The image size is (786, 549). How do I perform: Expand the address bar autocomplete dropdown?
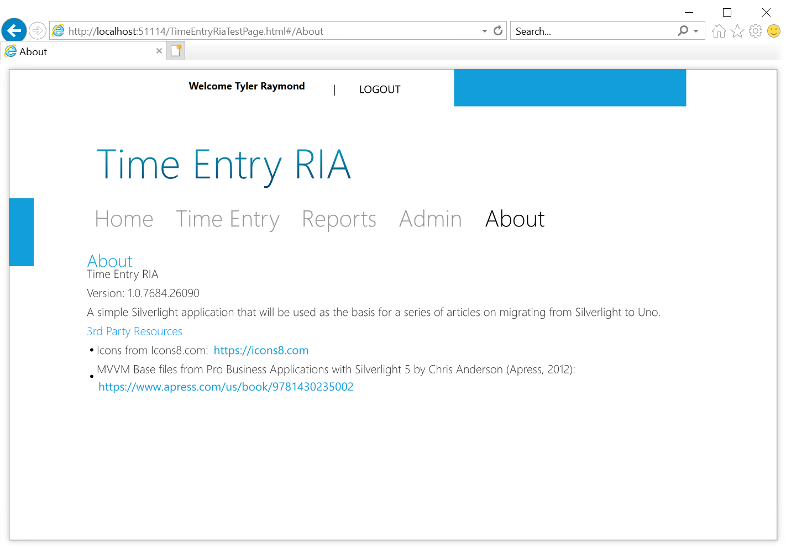[x=485, y=31]
